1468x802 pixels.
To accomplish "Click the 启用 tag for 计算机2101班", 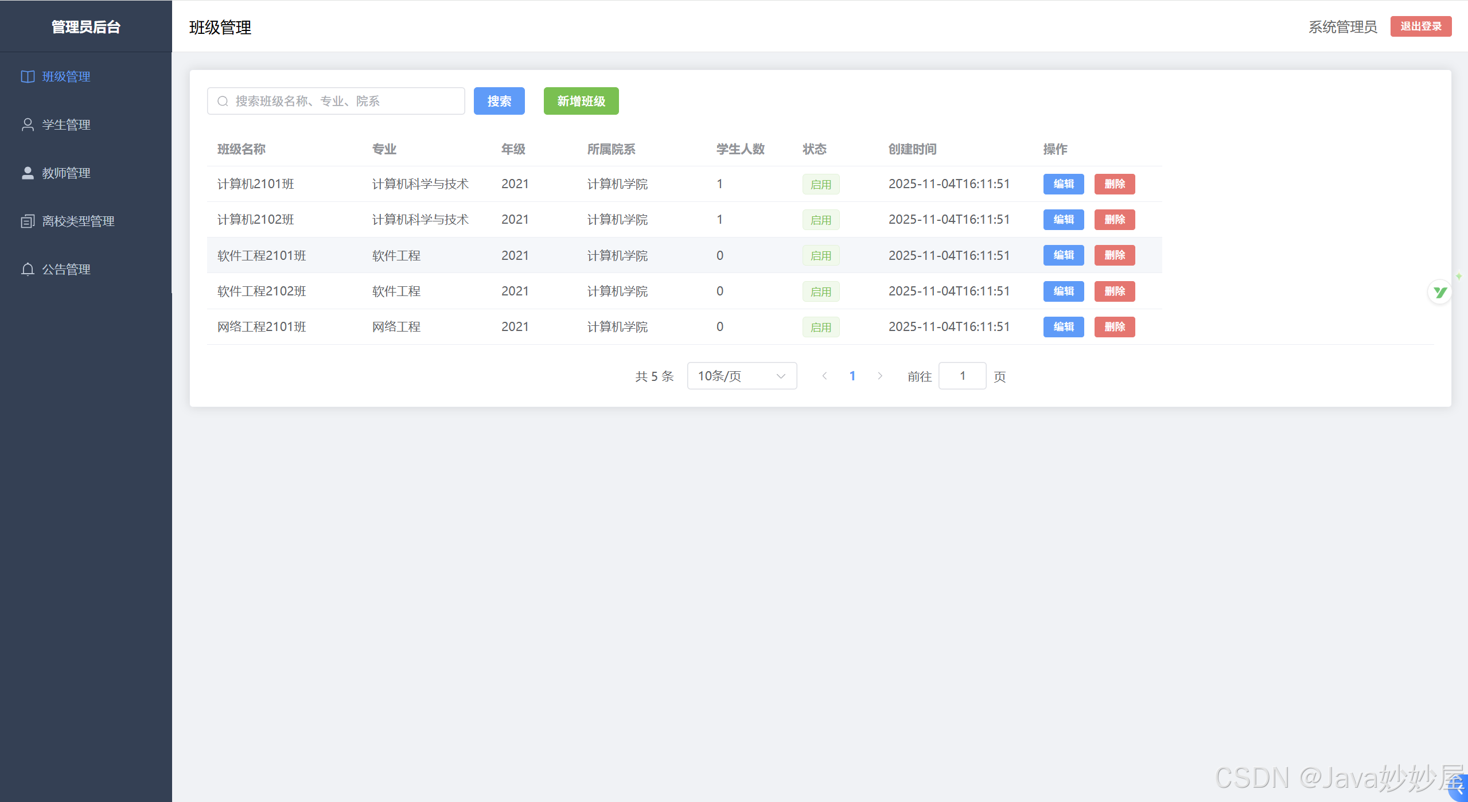I will click(821, 185).
